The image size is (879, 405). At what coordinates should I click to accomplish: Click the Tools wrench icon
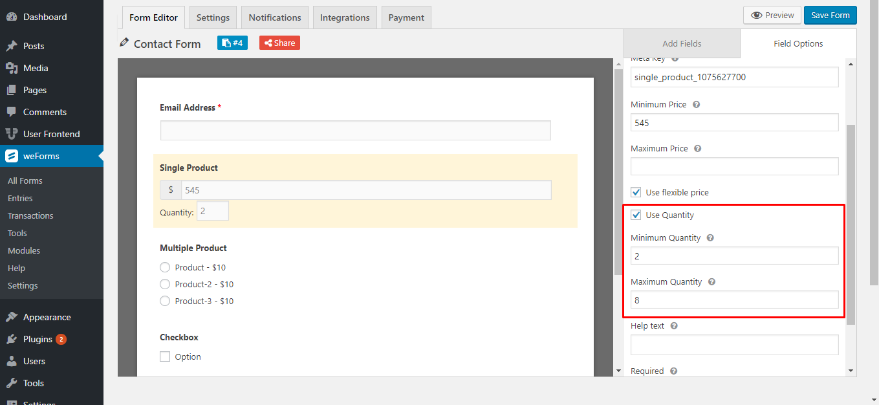[11, 383]
